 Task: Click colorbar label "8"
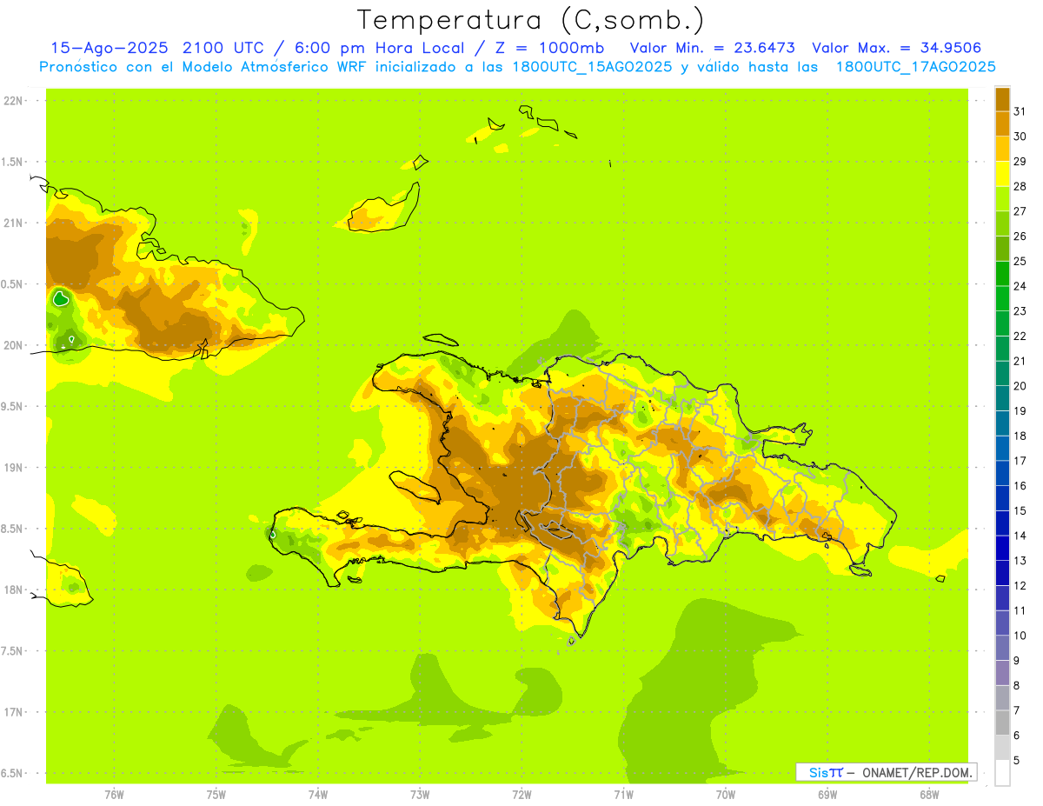pos(1016,685)
